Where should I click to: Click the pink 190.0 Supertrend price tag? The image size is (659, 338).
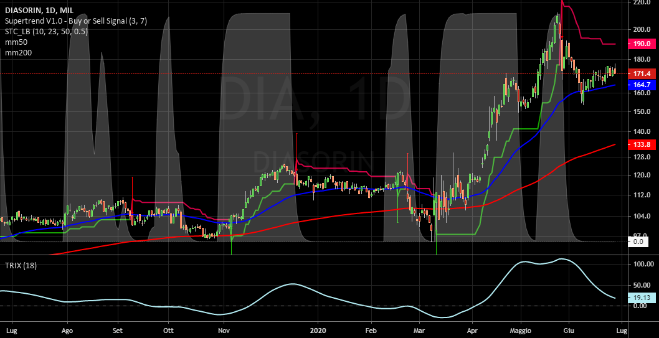[642, 44]
